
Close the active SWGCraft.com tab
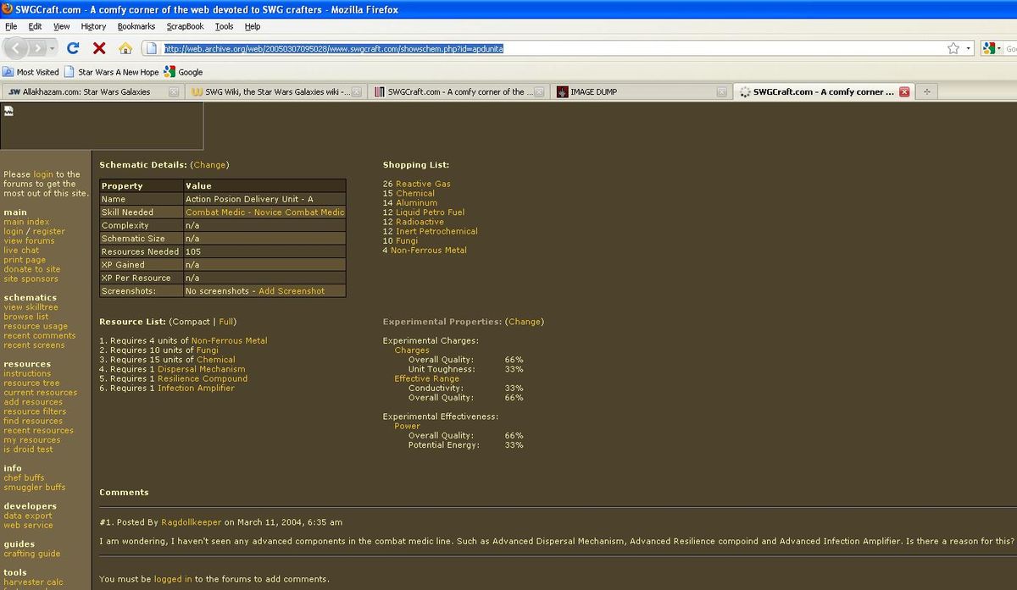pos(904,91)
